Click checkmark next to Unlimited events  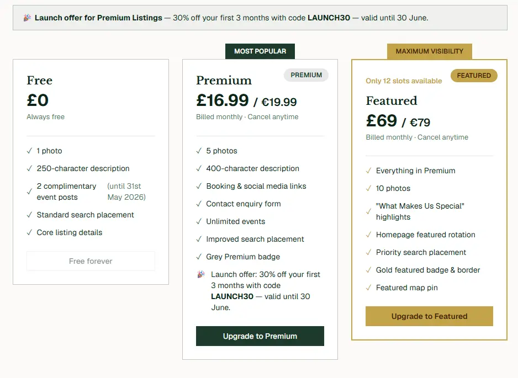[x=199, y=221]
